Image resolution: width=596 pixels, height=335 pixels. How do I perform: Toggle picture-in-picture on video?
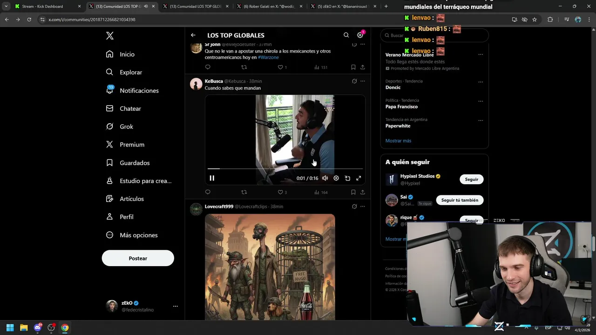click(347, 178)
